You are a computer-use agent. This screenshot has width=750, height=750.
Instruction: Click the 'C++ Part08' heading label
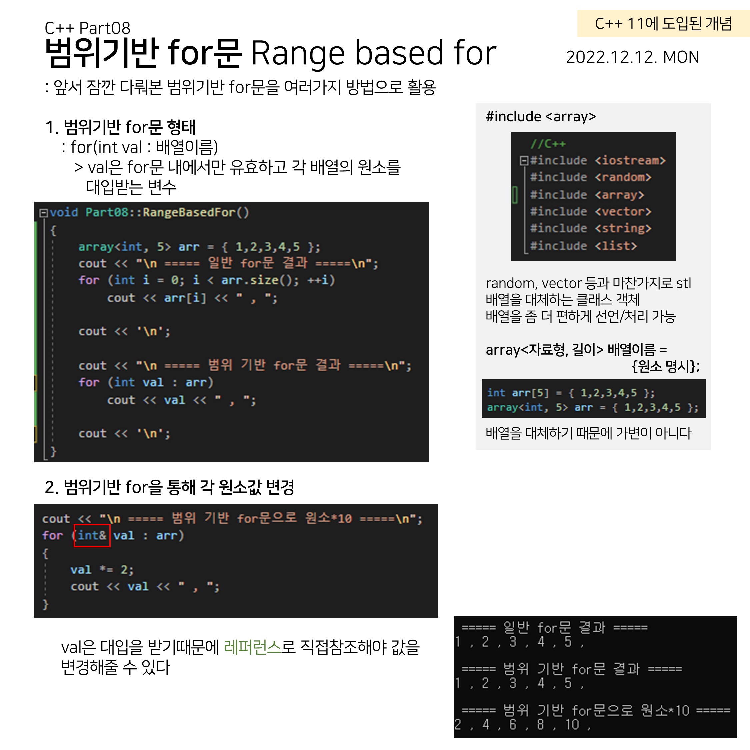pos(87,28)
